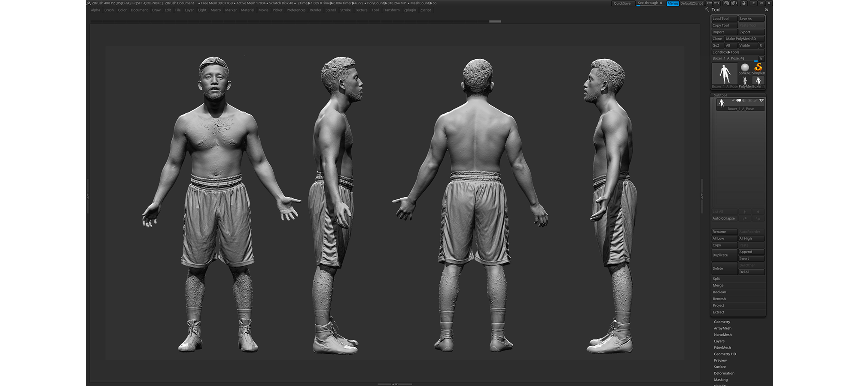Open the Zplugin menu
The image size is (859, 386).
tap(410, 10)
